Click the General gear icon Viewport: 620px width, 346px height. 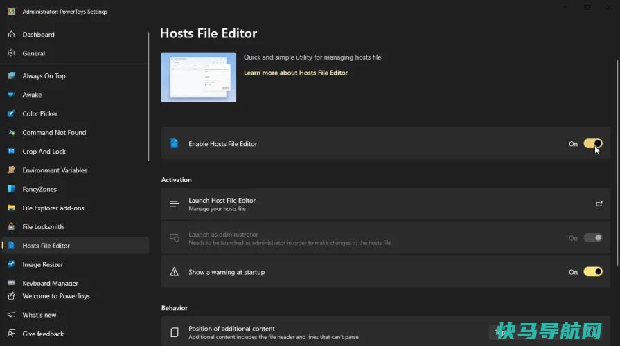pyautogui.click(x=11, y=53)
